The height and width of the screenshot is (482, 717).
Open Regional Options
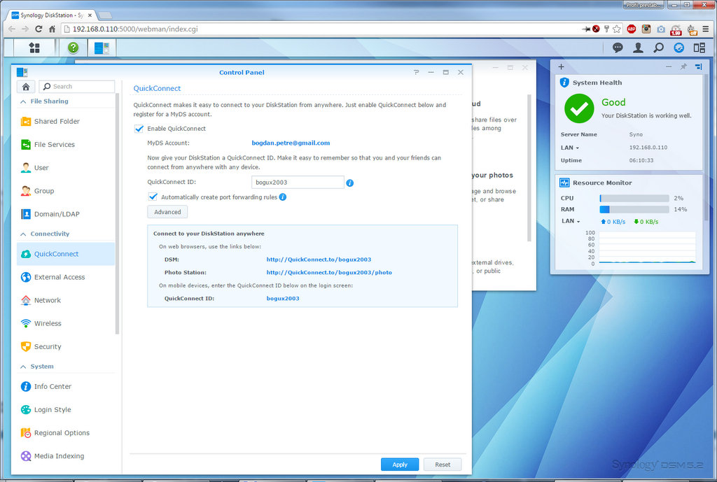[66, 433]
